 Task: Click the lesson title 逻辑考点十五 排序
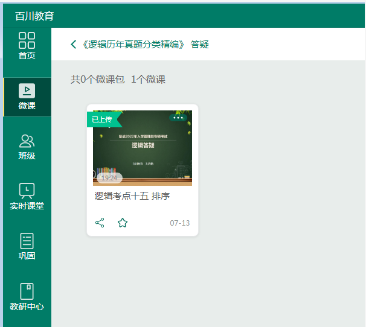coord(132,196)
